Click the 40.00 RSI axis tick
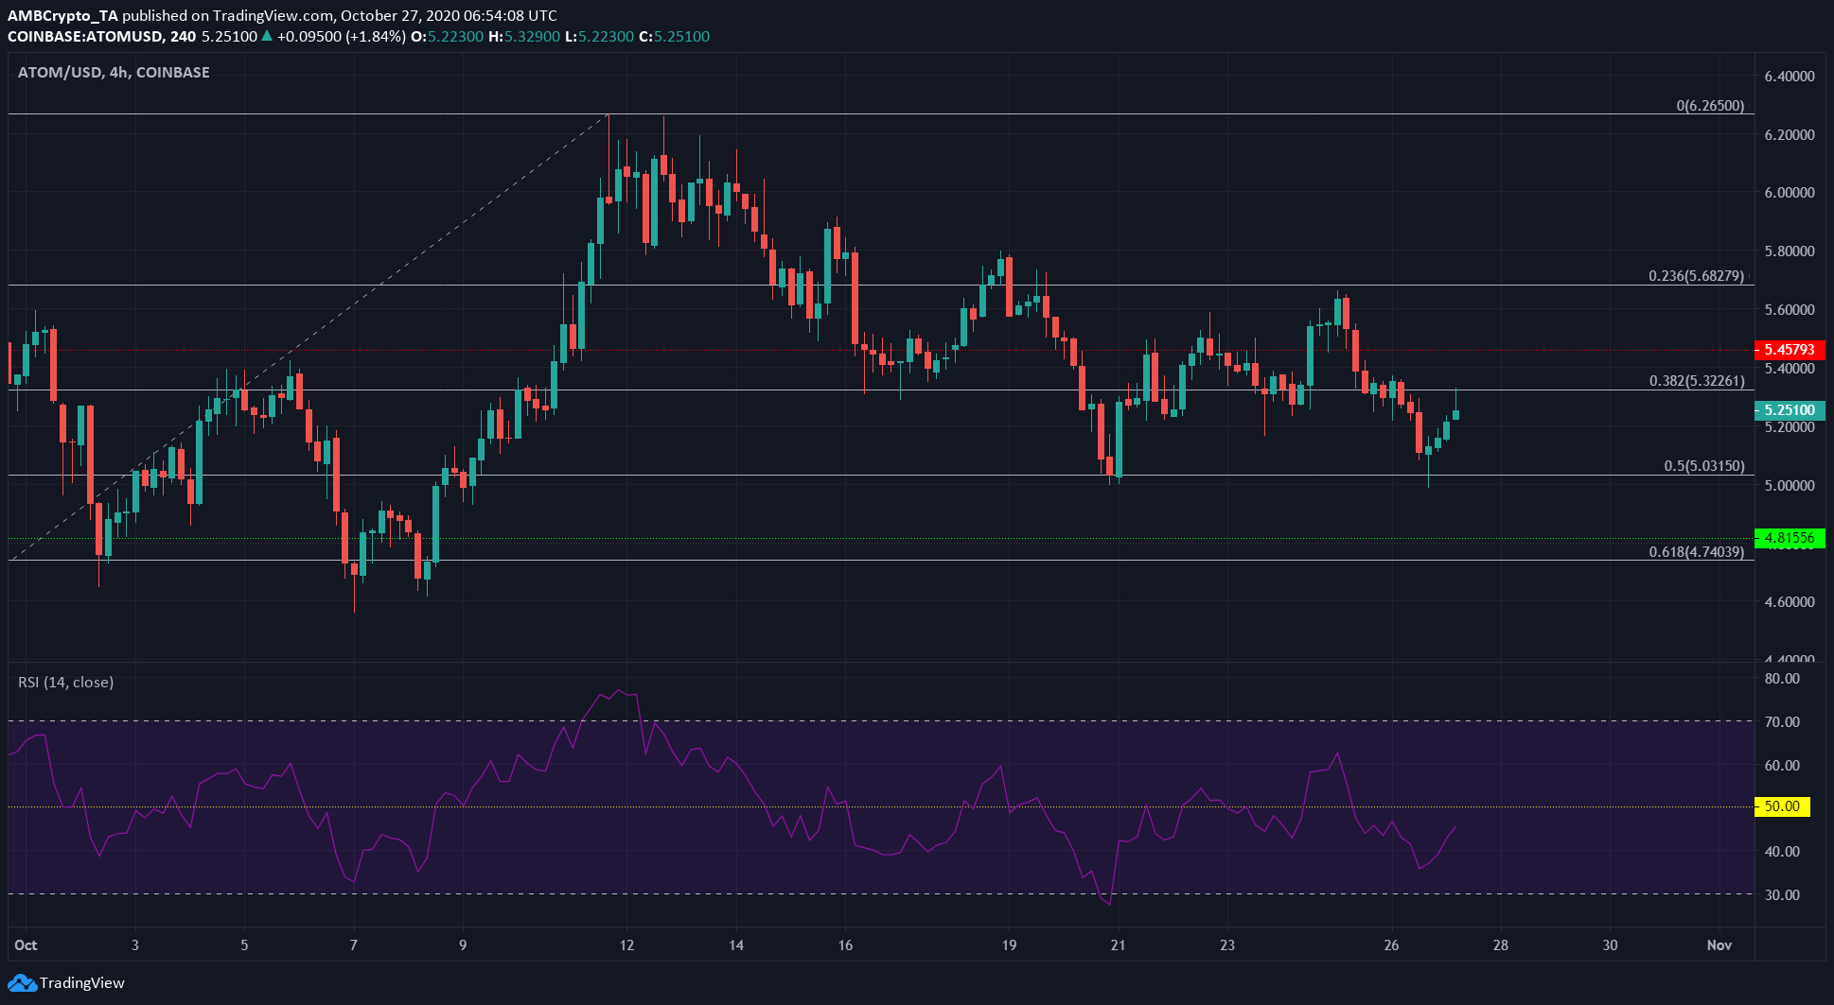The width and height of the screenshot is (1834, 1005). (1783, 851)
